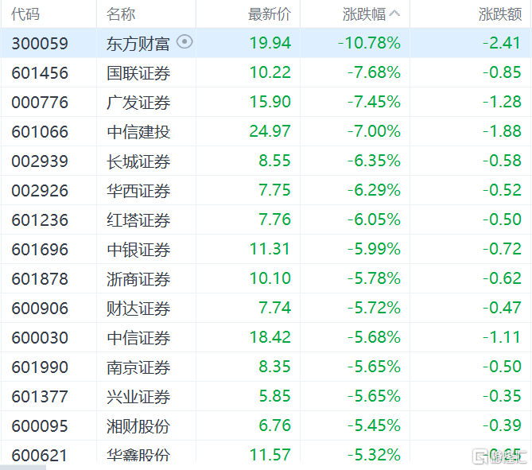
Task: Click latest price 18.42
Action: pyautogui.click(x=270, y=337)
